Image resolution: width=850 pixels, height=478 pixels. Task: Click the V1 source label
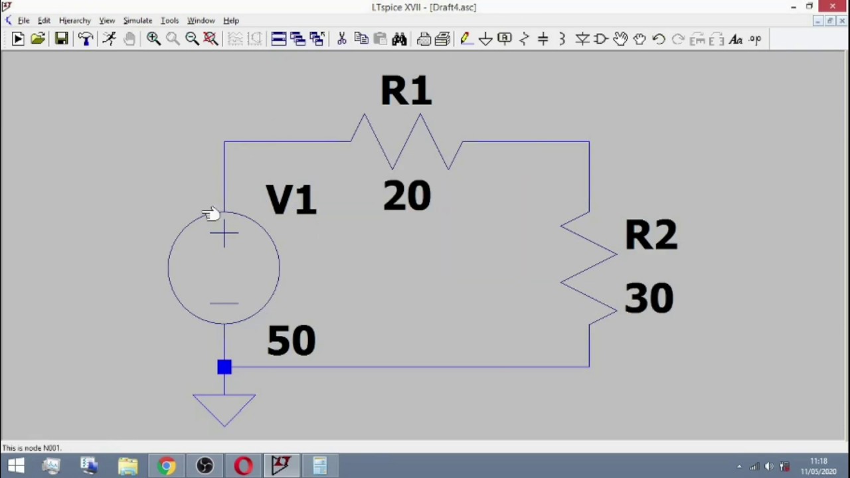pyautogui.click(x=291, y=199)
